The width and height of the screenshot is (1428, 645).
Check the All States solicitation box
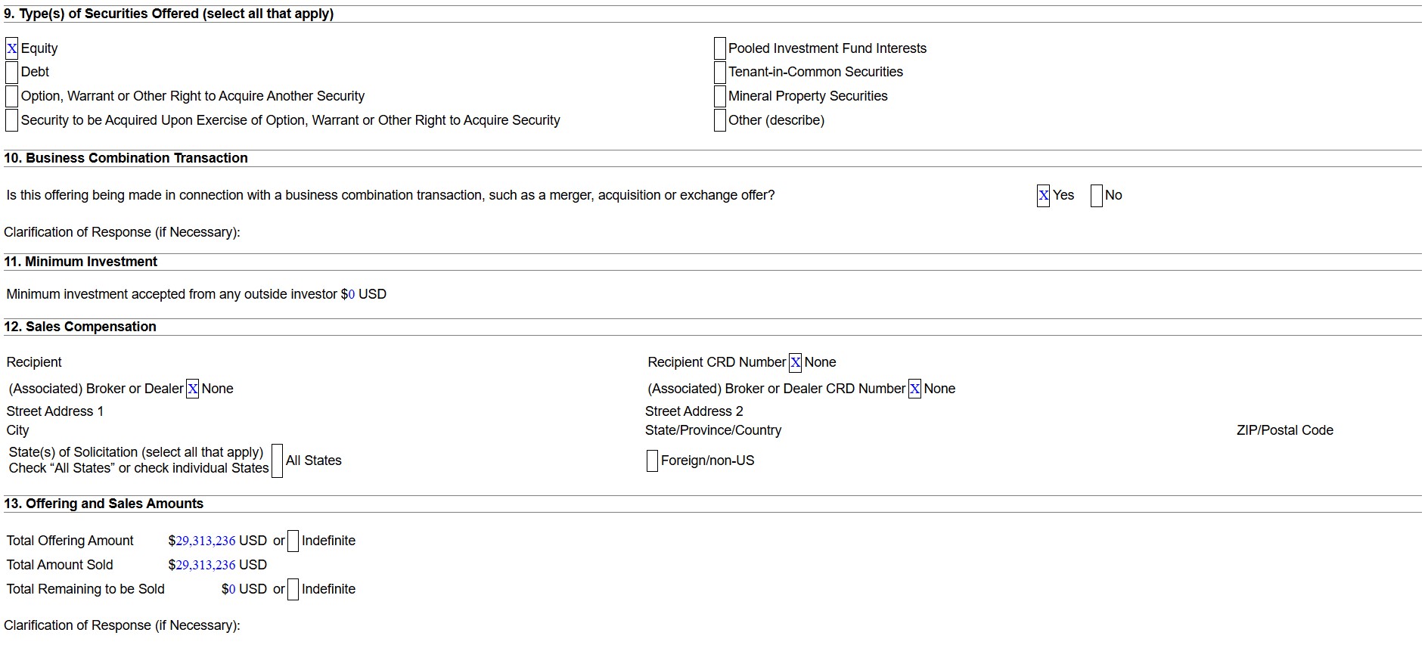[x=277, y=461]
